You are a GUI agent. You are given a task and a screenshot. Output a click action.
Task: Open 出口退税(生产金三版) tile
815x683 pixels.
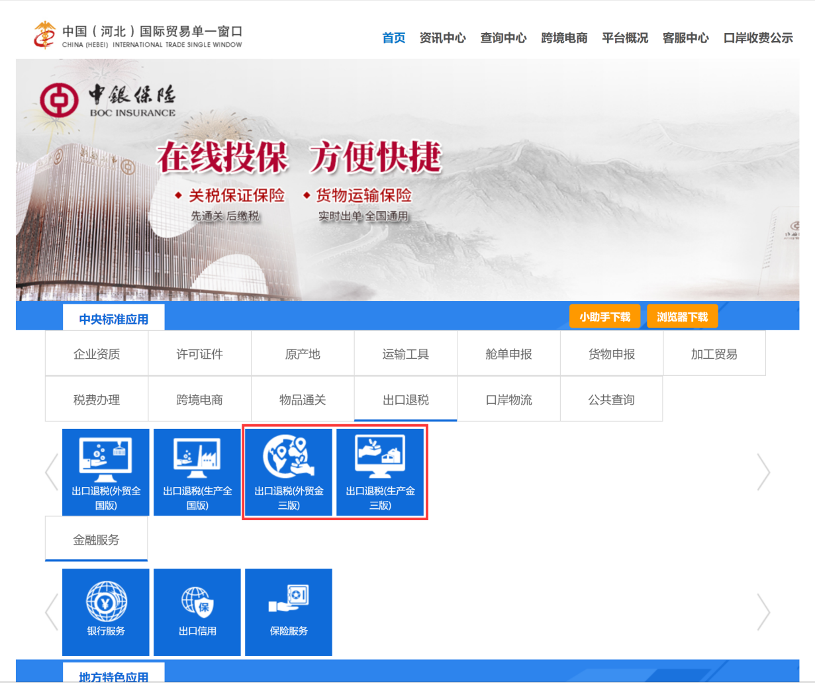[x=380, y=473]
